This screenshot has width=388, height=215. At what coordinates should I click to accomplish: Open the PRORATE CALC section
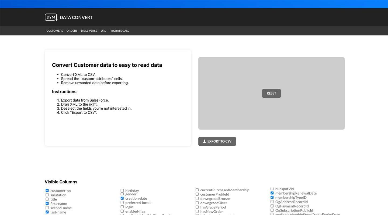[x=119, y=31]
